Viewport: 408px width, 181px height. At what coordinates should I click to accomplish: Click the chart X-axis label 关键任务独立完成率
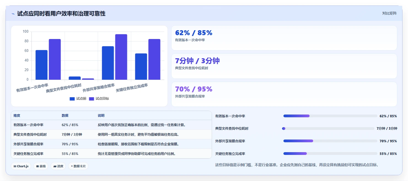132,88
